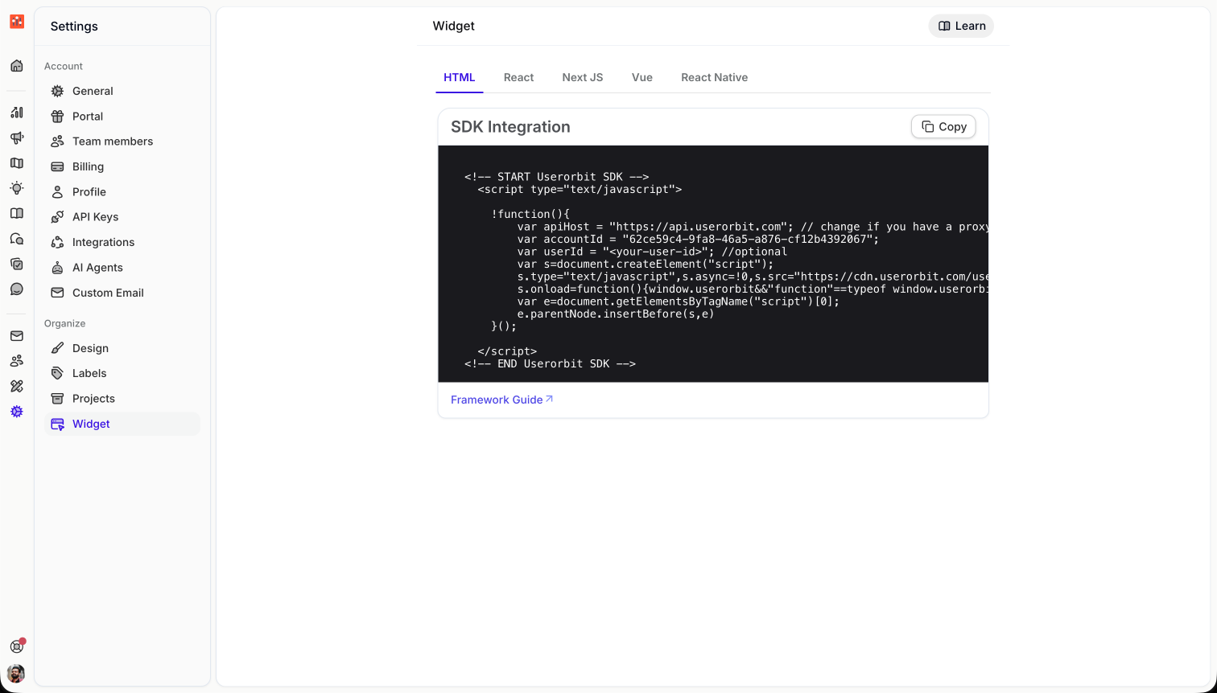Click the document.createElement code line

[x=646, y=264]
